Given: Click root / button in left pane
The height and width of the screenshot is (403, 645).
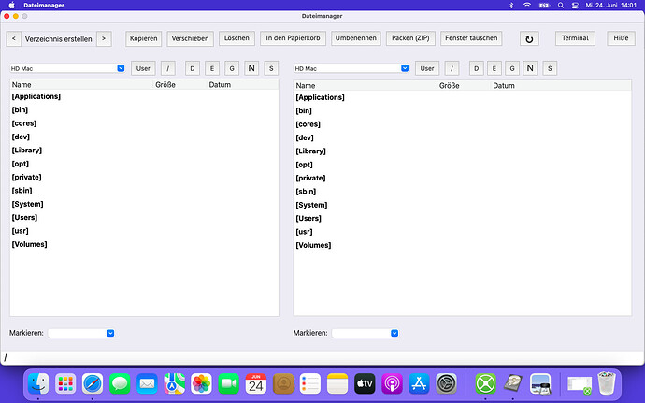Looking at the screenshot, I should point(168,68).
